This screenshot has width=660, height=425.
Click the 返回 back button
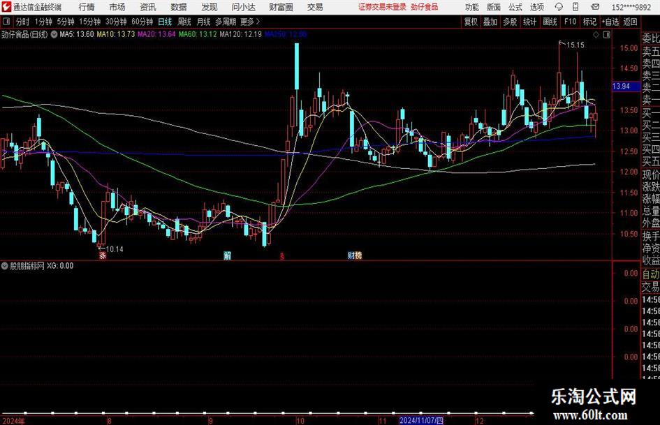(630, 22)
